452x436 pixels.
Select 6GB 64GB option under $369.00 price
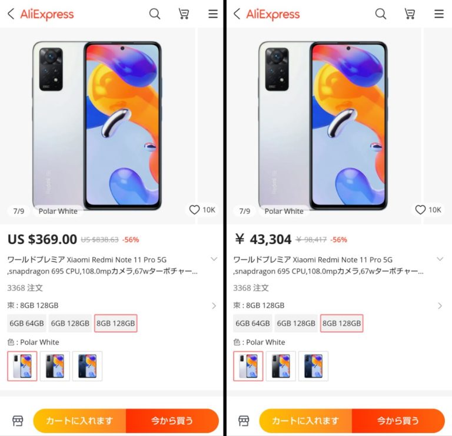27,323
